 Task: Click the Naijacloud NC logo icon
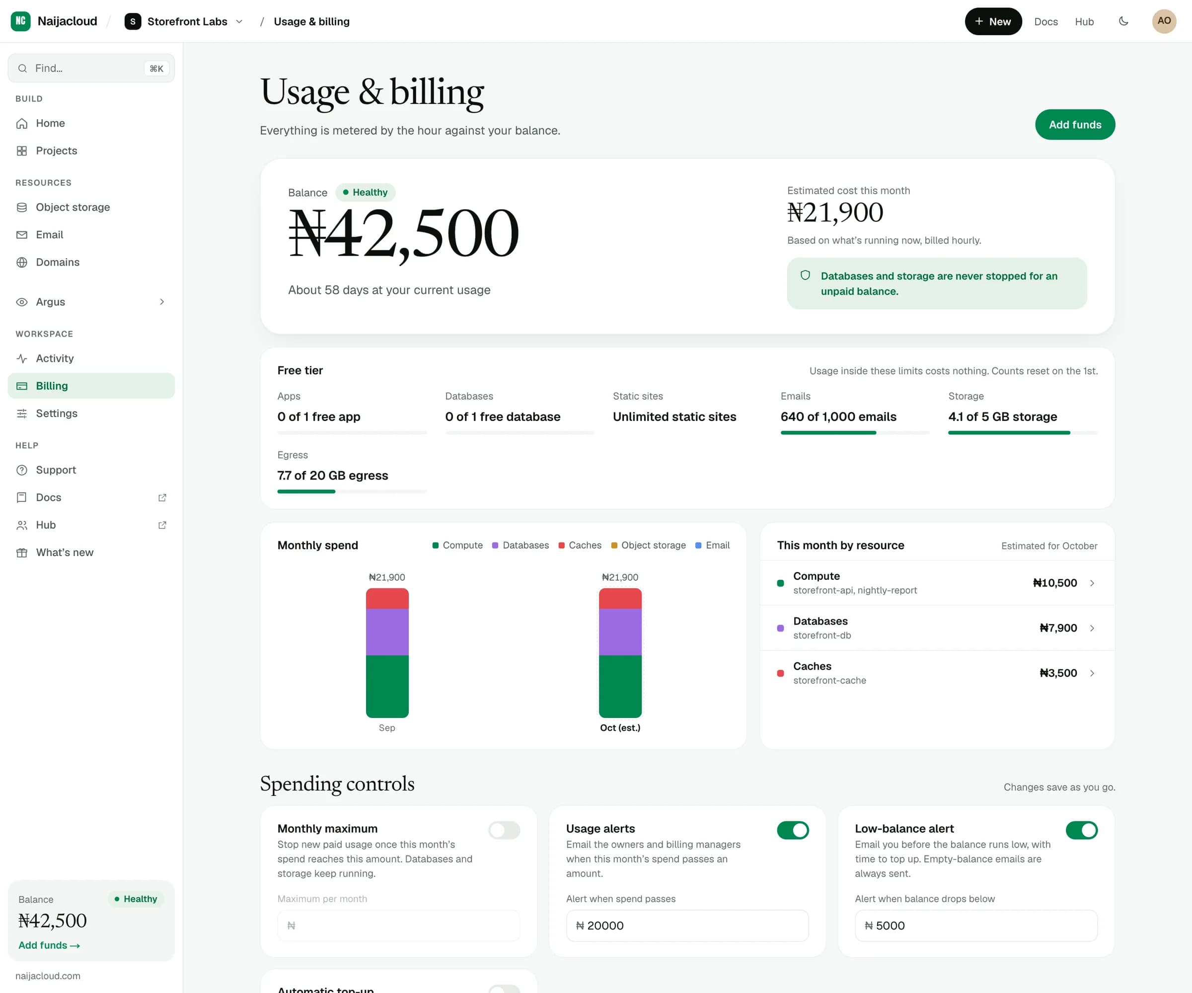click(x=20, y=21)
